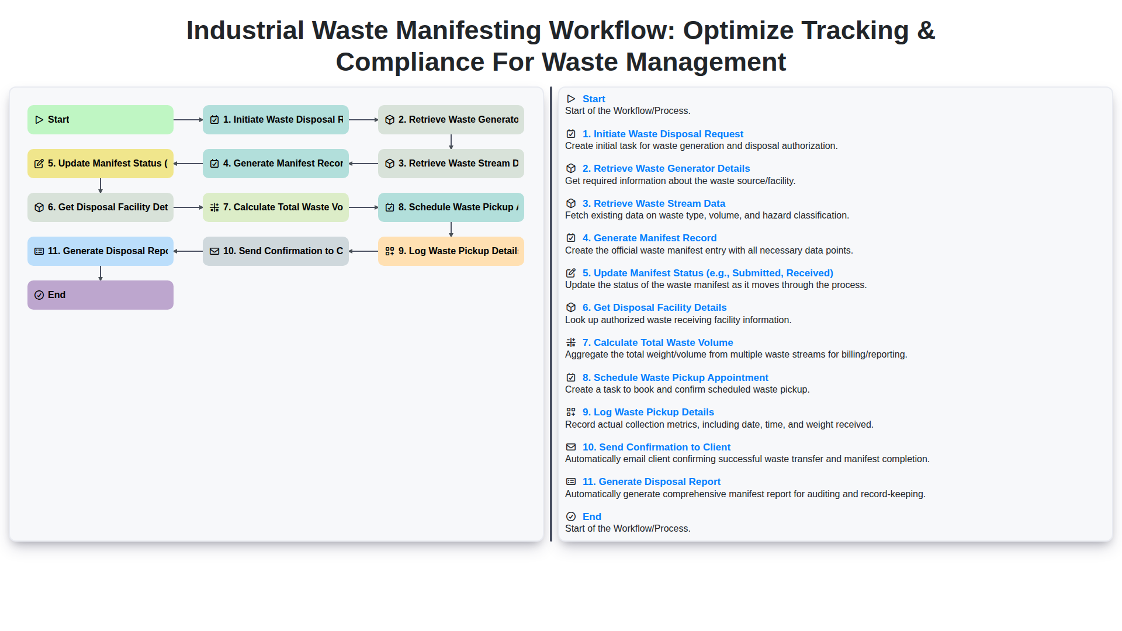Click the End link in the step list
This screenshot has height=631, width=1122.
(x=591, y=516)
